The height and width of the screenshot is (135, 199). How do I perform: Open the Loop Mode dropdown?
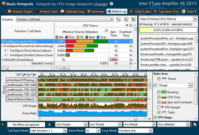pos(151,131)
